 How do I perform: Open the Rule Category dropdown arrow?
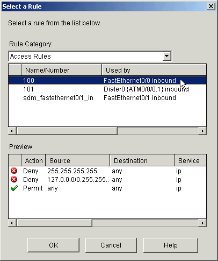pos(166,56)
